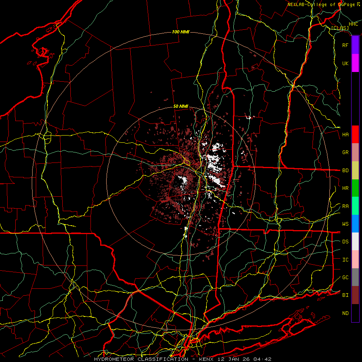Click the GC legend label

point(346,278)
